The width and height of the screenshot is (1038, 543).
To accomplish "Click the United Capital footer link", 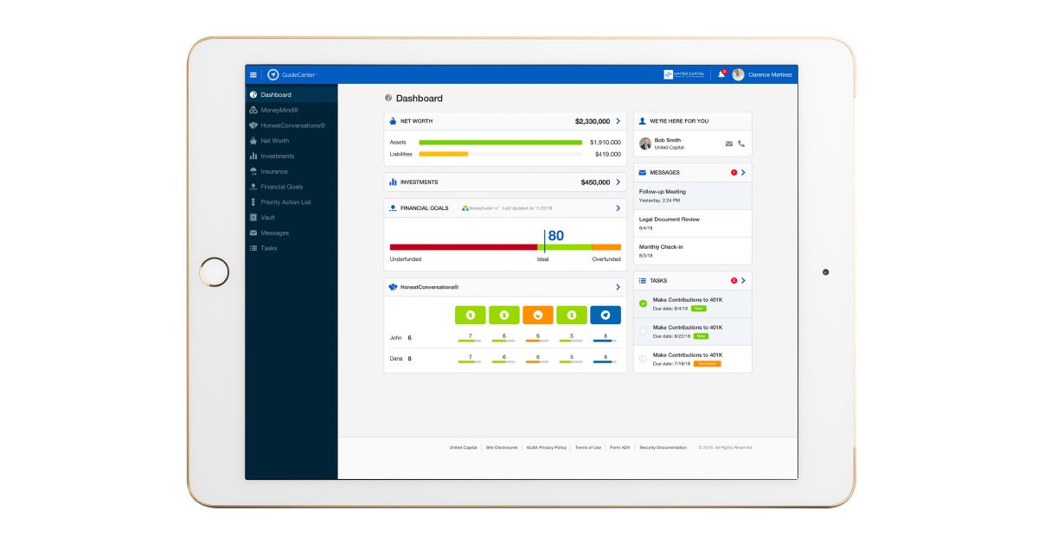I will (x=463, y=448).
